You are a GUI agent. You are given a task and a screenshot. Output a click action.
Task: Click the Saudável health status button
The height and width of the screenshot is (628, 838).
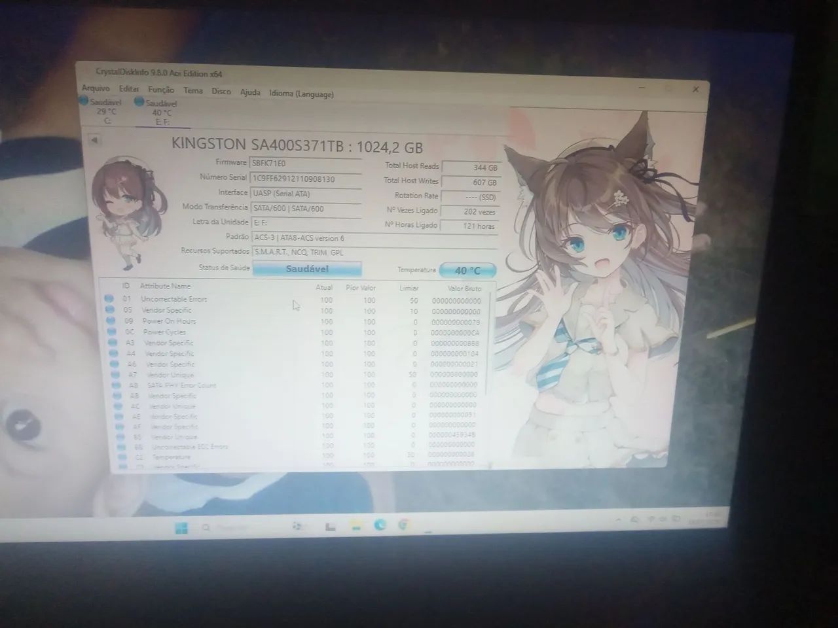(x=307, y=268)
